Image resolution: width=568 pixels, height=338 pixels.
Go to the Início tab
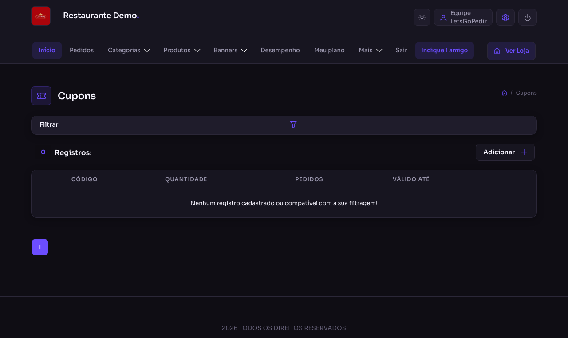tap(47, 51)
